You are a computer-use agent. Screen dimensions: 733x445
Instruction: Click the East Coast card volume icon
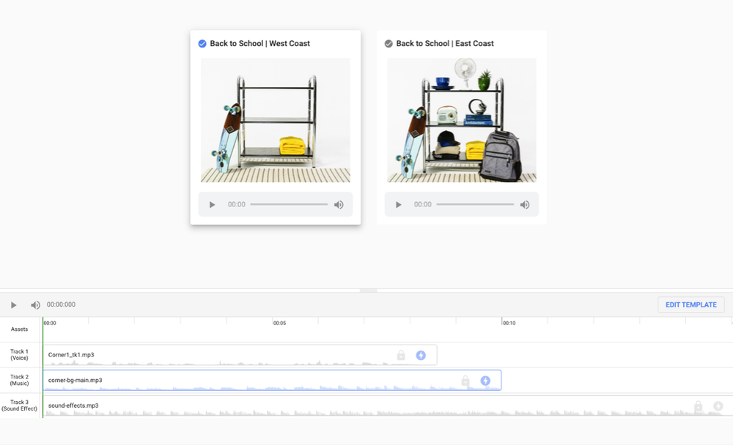[x=525, y=205]
